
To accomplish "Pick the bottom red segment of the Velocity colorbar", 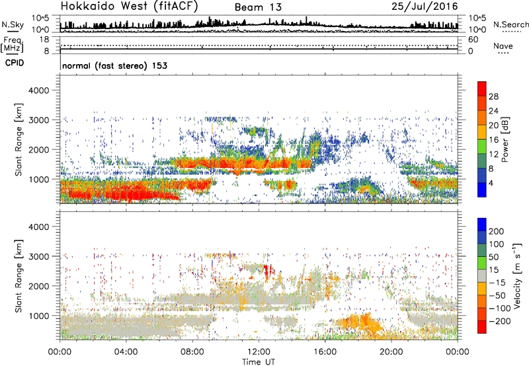I will click(x=482, y=328).
